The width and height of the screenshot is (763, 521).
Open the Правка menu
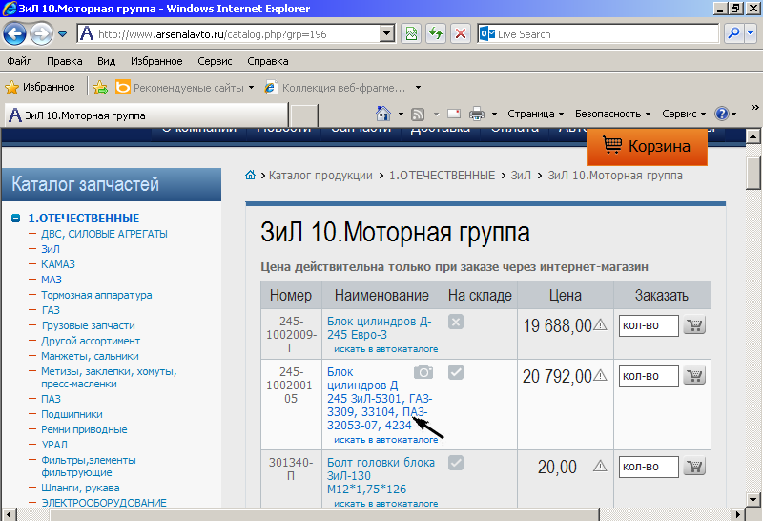click(64, 61)
